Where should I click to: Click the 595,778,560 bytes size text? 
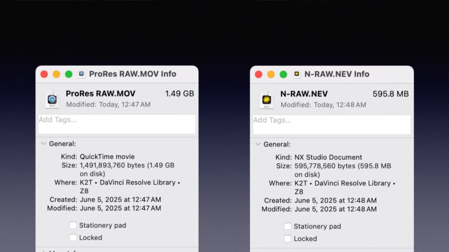(x=343, y=170)
